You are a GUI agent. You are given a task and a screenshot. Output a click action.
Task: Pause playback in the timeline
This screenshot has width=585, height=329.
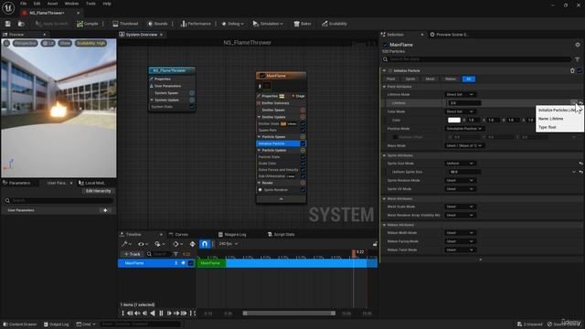[161, 313]
